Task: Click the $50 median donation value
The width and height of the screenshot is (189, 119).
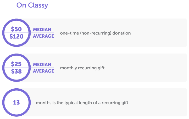Action: (16, 29)
